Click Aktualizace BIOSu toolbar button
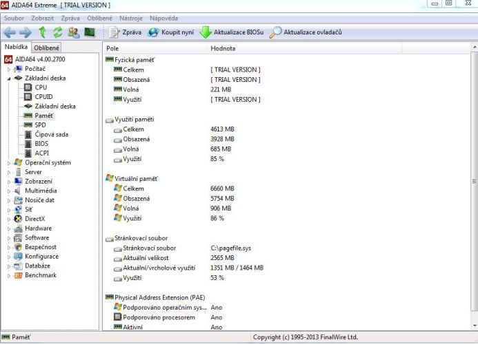 [x=232, y=32]
